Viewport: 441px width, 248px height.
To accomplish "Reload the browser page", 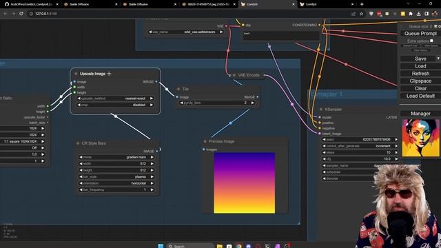I will [21, 14].
